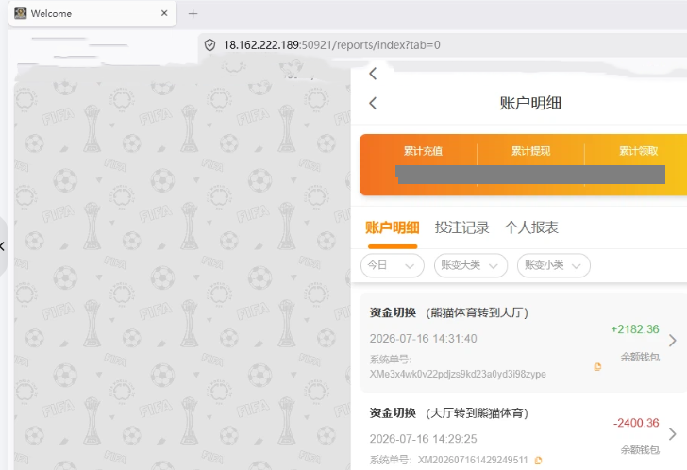The width and height of the screenshot is (687, 470).
Task: Click the address bar shield security icon
Action: 209,44
